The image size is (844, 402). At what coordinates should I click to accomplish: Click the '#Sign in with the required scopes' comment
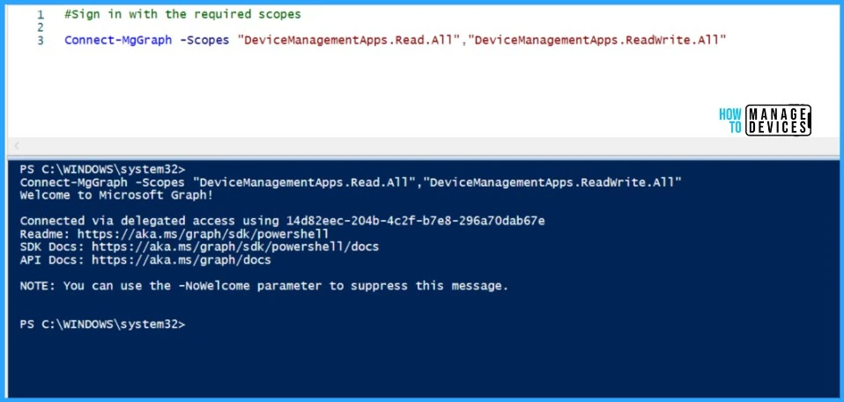coord(182,15)
